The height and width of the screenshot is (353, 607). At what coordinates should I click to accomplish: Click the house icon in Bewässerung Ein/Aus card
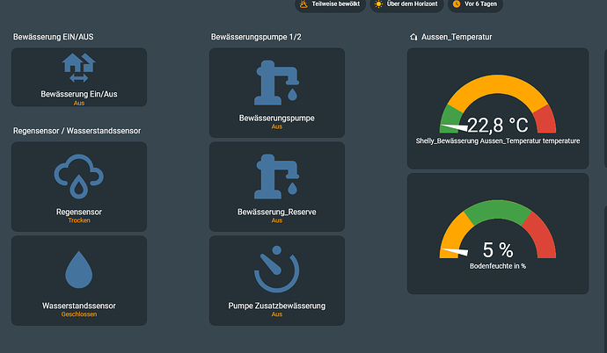79,68
